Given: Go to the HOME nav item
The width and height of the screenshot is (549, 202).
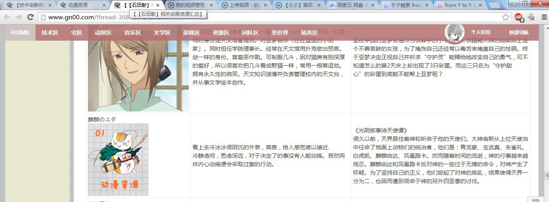Looking at the screenshot, I should coord(20,33).
